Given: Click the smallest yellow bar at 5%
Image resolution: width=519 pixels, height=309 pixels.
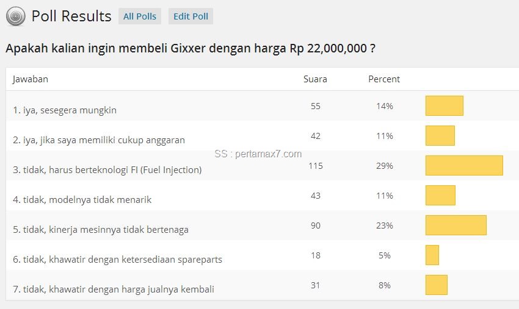Looking at the screenshot, I should click(432, 255).
